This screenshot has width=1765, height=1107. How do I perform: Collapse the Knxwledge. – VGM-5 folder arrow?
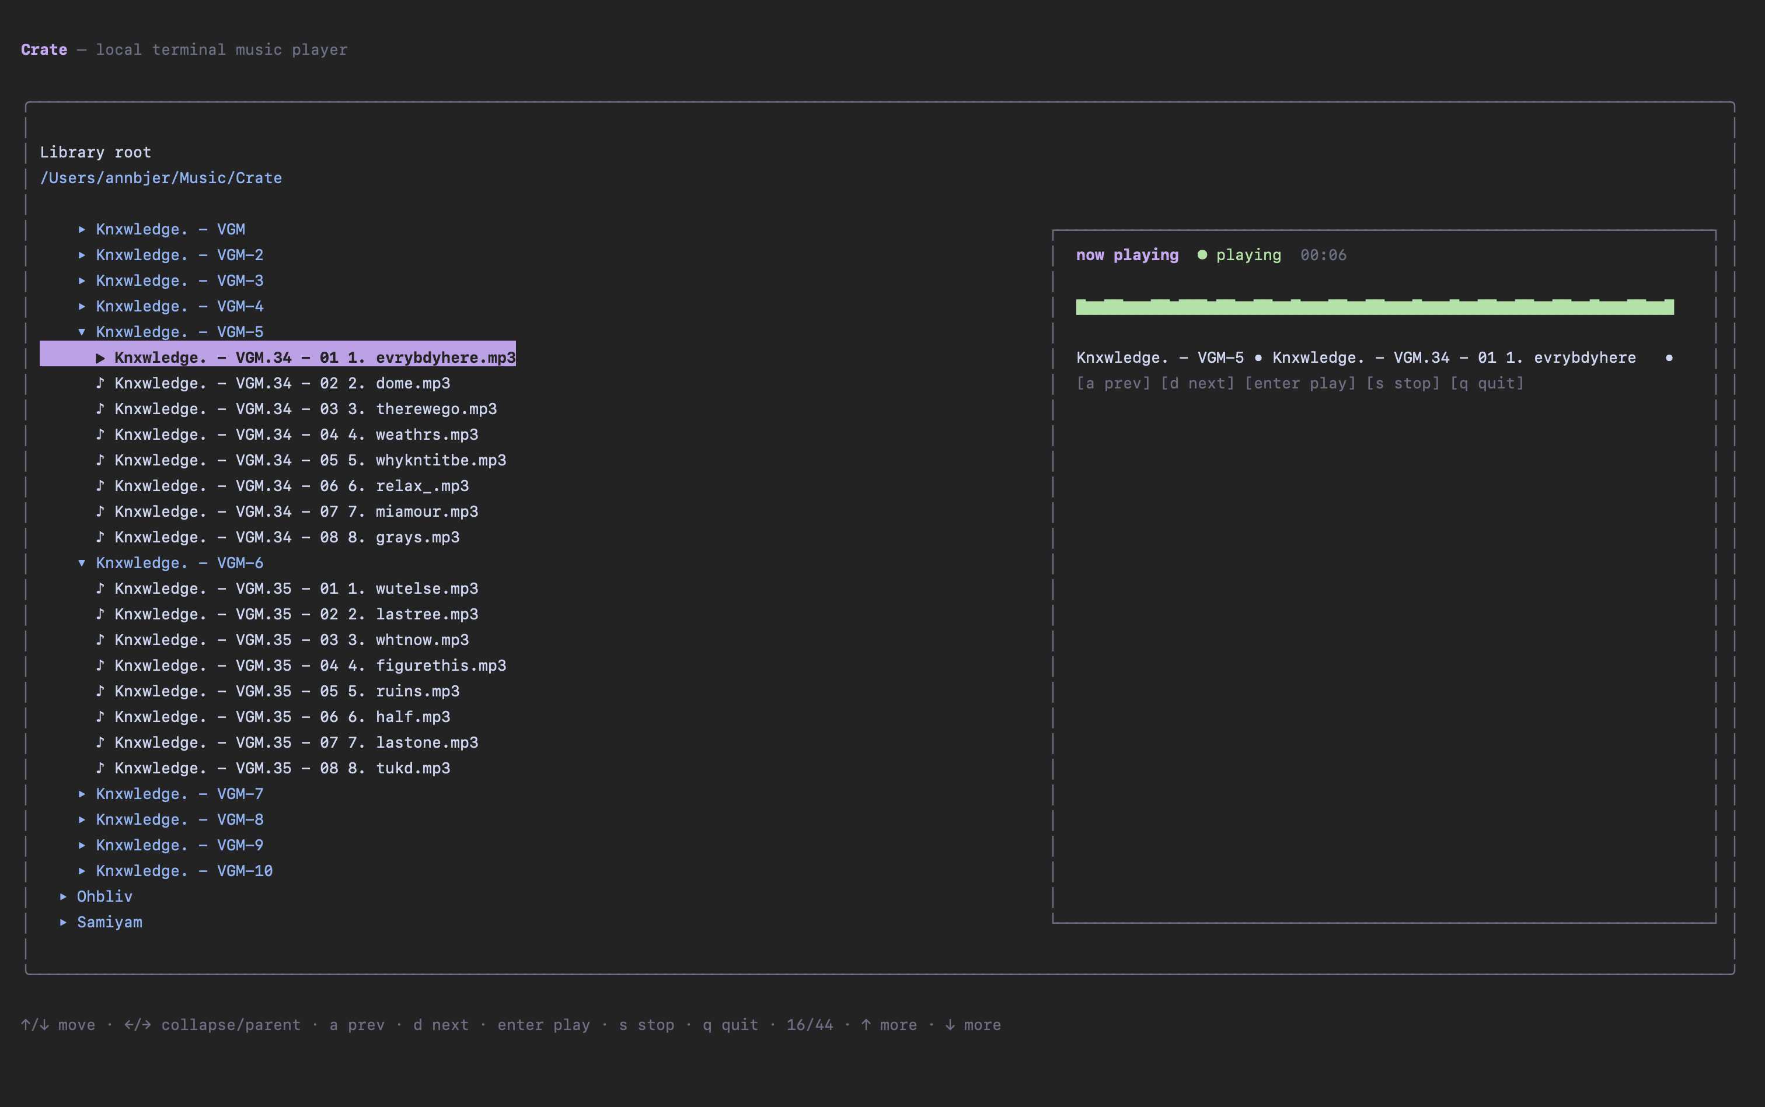[x=81, y=332]
